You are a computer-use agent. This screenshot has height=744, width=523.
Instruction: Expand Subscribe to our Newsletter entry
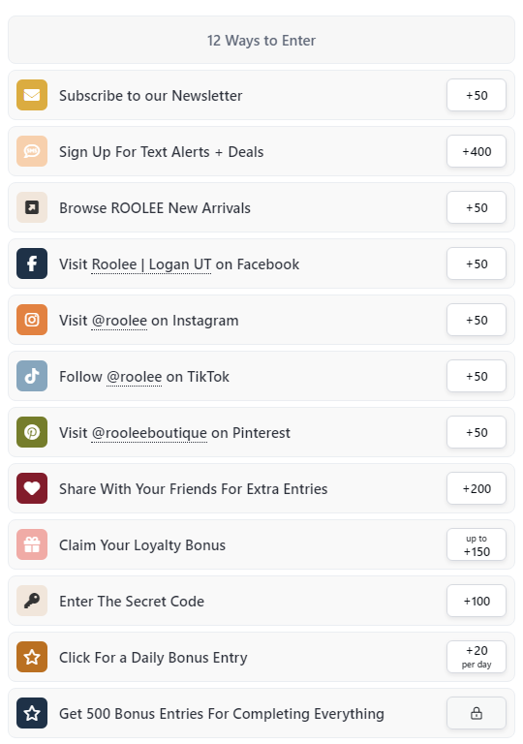pyautogui.click(x=261, y=95)
